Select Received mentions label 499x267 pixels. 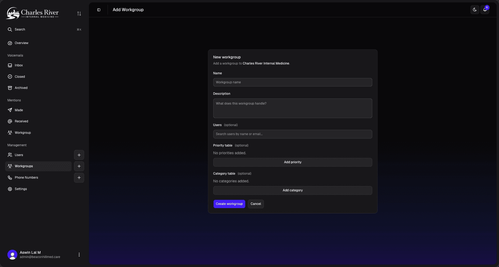click(22, 121)
